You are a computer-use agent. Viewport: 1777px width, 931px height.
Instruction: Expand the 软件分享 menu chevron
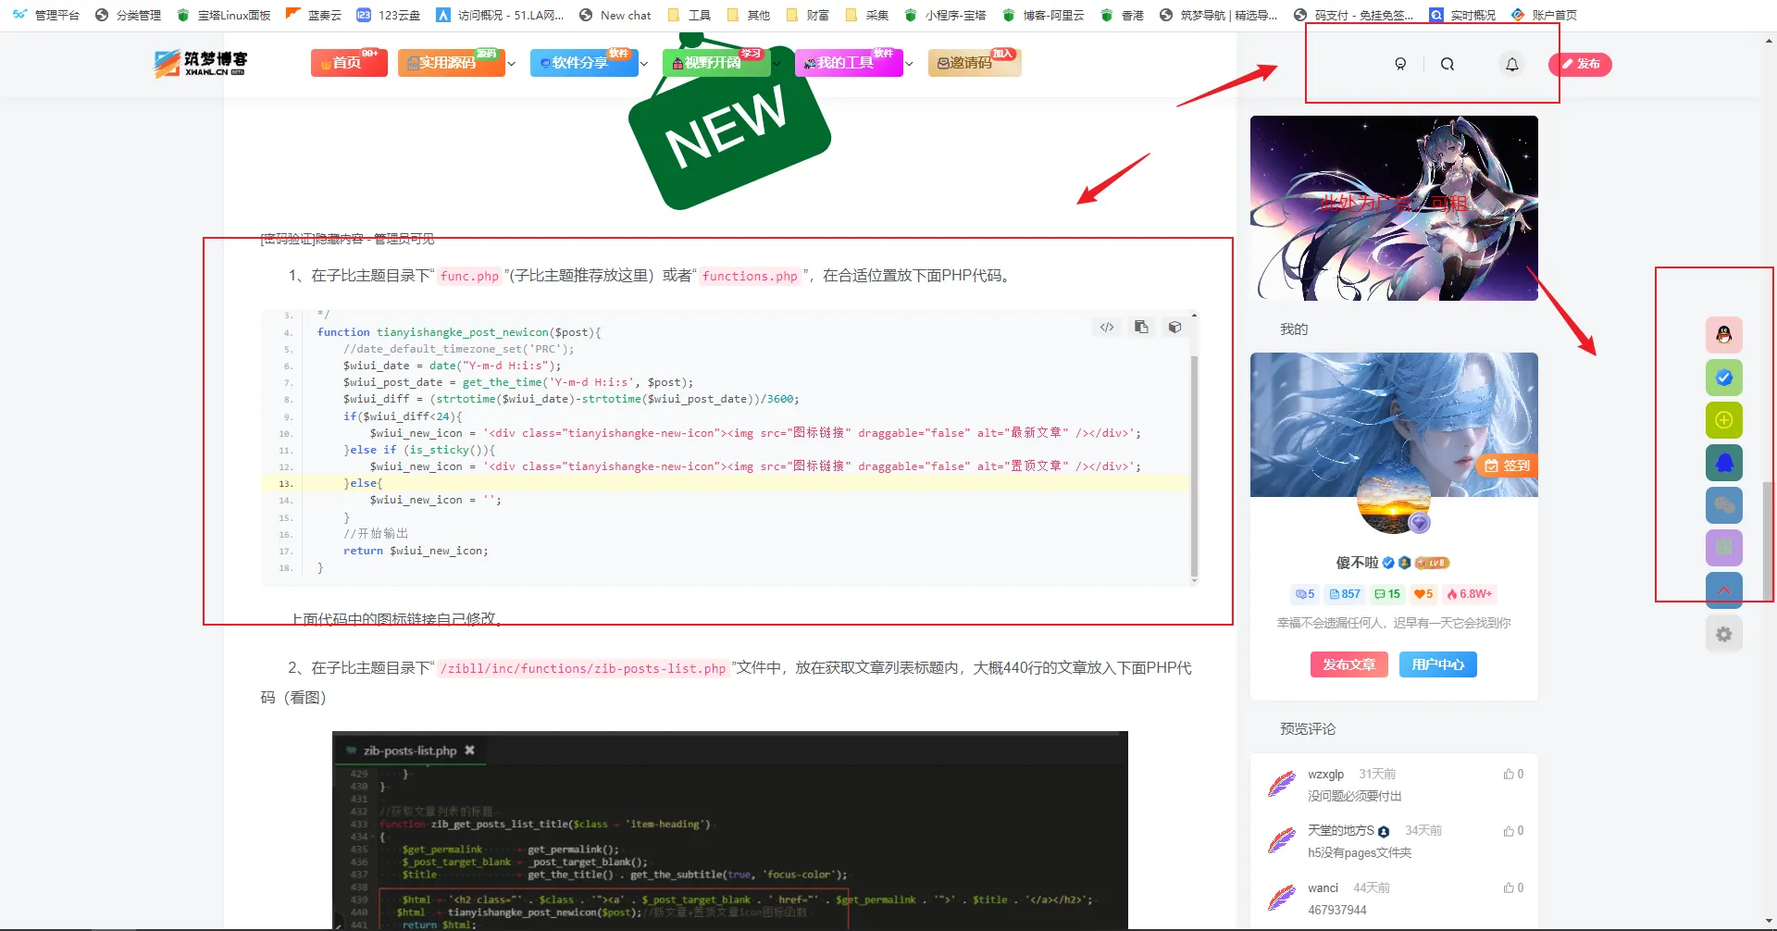644,64
